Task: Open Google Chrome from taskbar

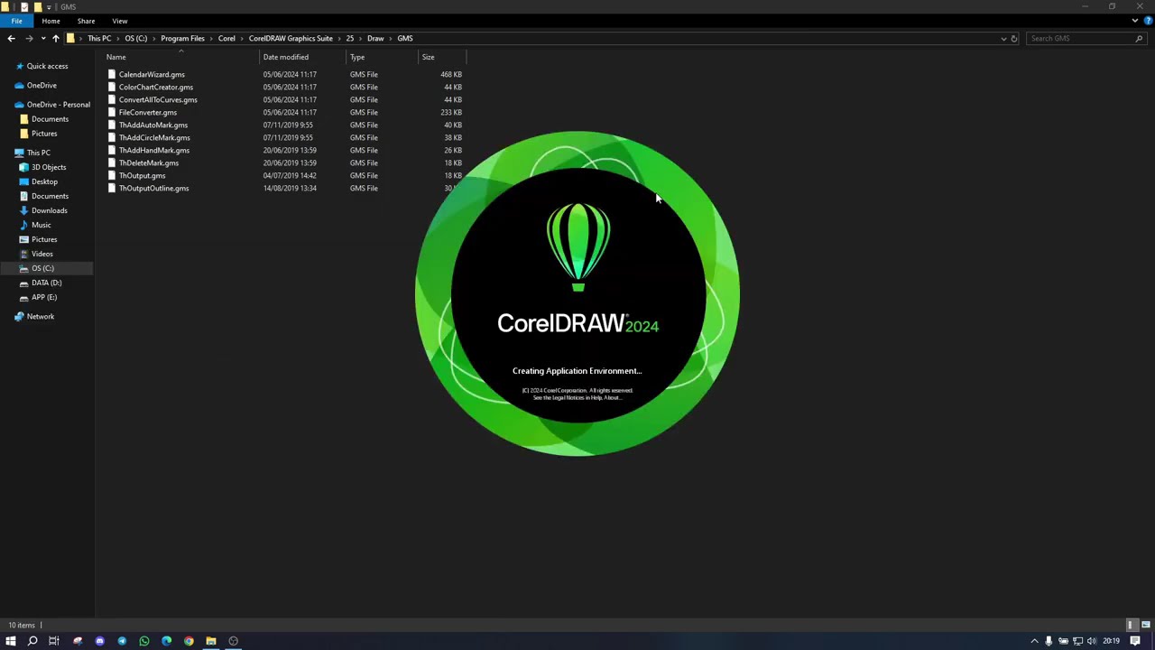Action: 189,641
